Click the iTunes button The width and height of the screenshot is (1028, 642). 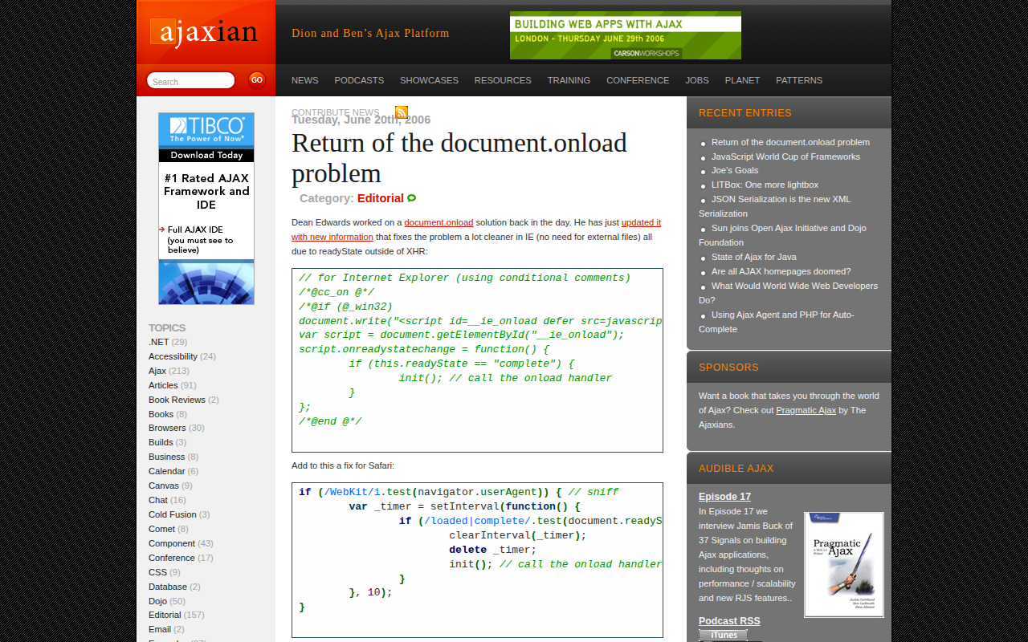[723, 635]
